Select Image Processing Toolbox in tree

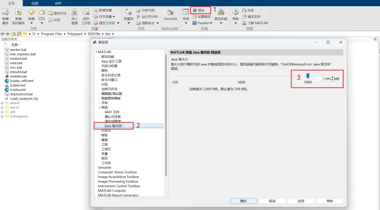coord(118,182)
